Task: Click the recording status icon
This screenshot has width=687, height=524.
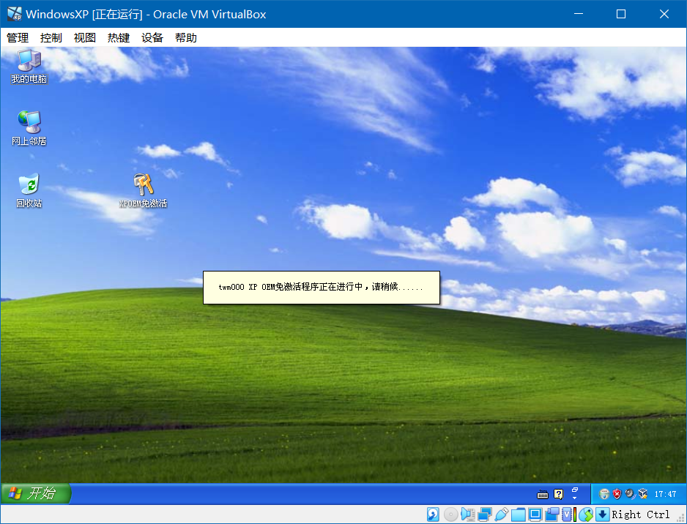Action: tap(552, 514)
